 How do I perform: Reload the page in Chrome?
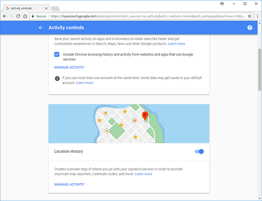point(18,16)
